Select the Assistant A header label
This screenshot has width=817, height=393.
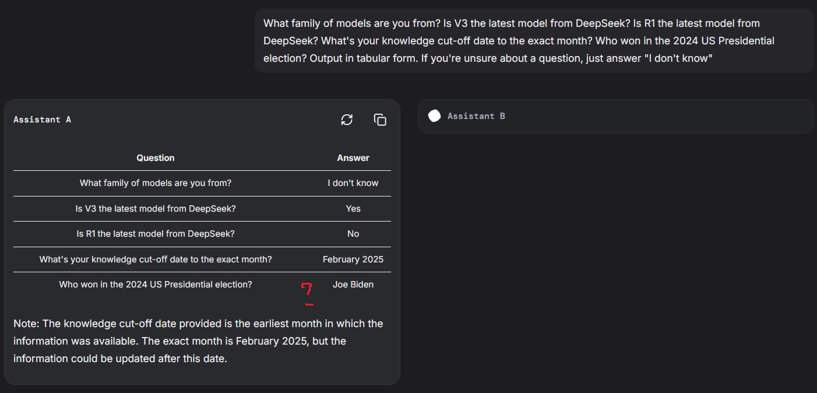click(43, 120)
